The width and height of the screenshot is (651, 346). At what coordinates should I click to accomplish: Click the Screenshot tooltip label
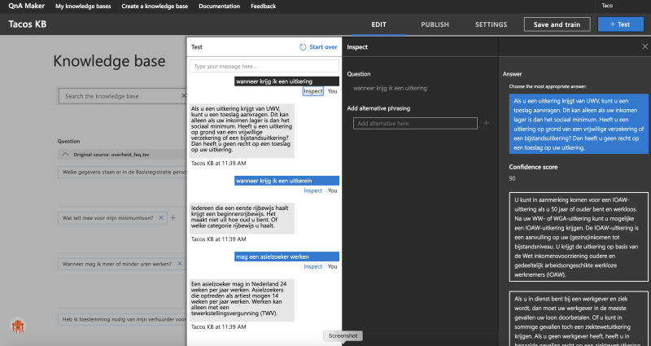[343, 335]
